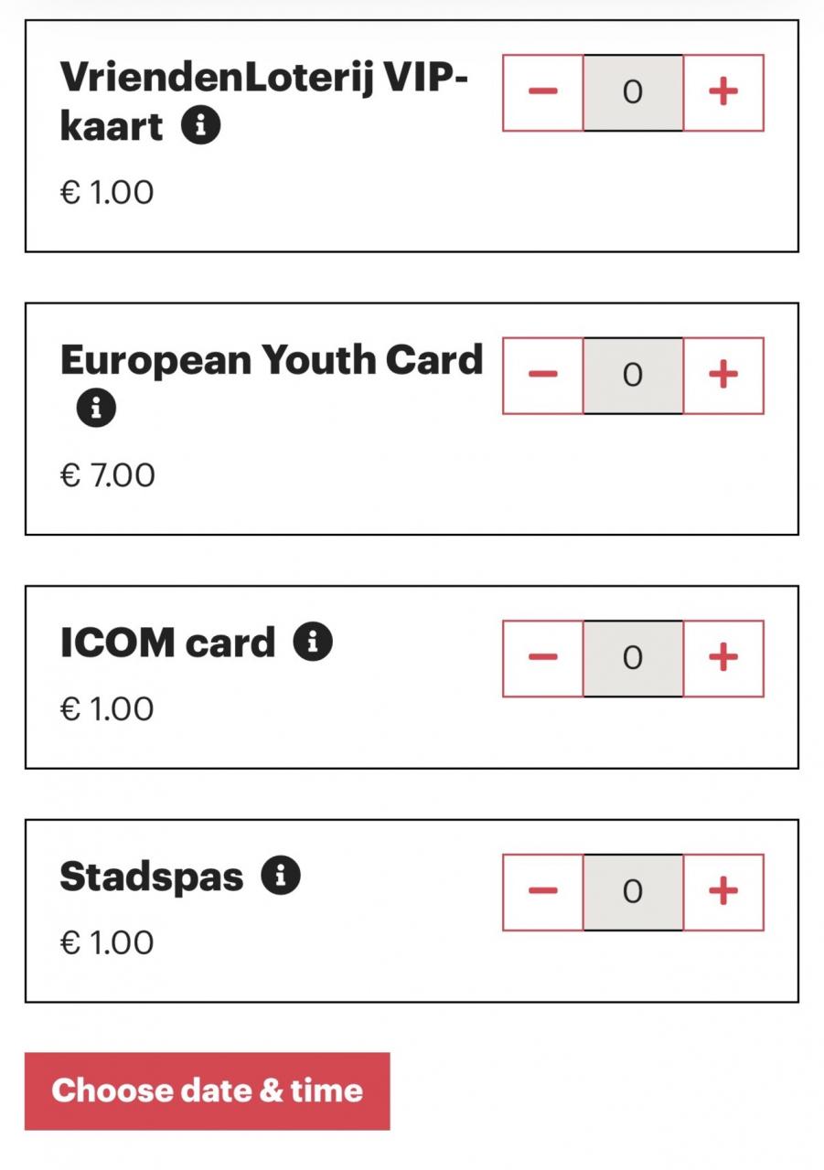
Task: Open info icon for VriendenLoterij VIP-kaart
Action: point(200,126)
